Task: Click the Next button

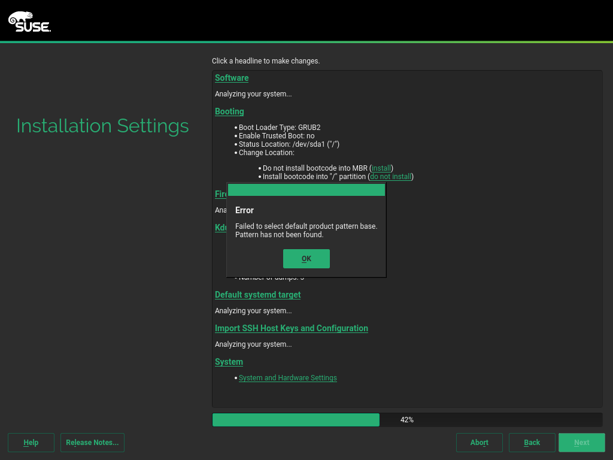Action: coord(581,443)
